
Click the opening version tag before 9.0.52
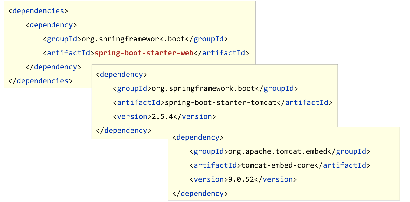pos(209,179)
